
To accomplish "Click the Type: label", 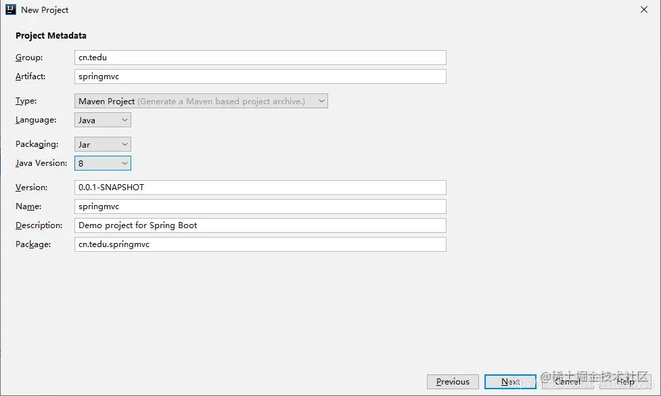I will pyautogui.click(x=26, y=101).
